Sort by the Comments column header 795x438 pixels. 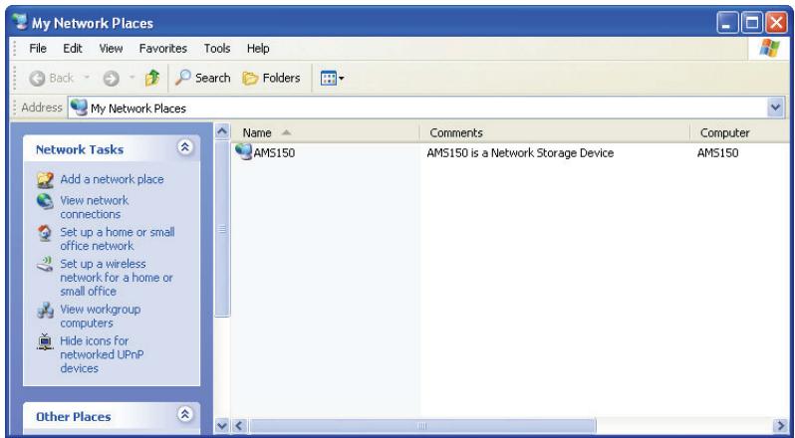click(x=555, y=132)
